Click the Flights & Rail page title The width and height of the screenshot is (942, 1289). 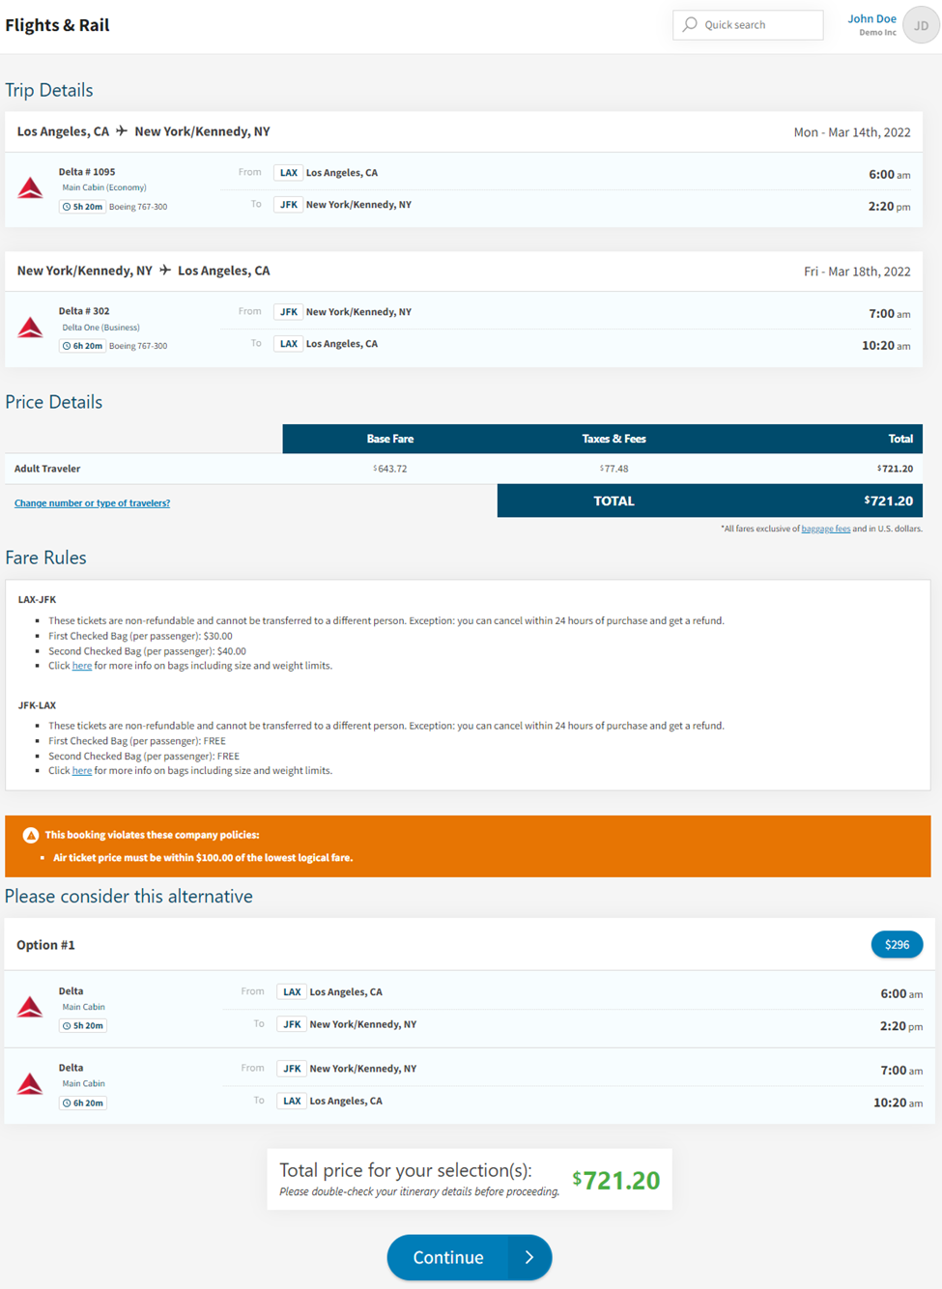tap(57, 25)
